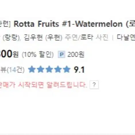Click the third blue rating star
The height and width of the screenshot is (135, 135).
pyautogui.click(x=49, y=69)
